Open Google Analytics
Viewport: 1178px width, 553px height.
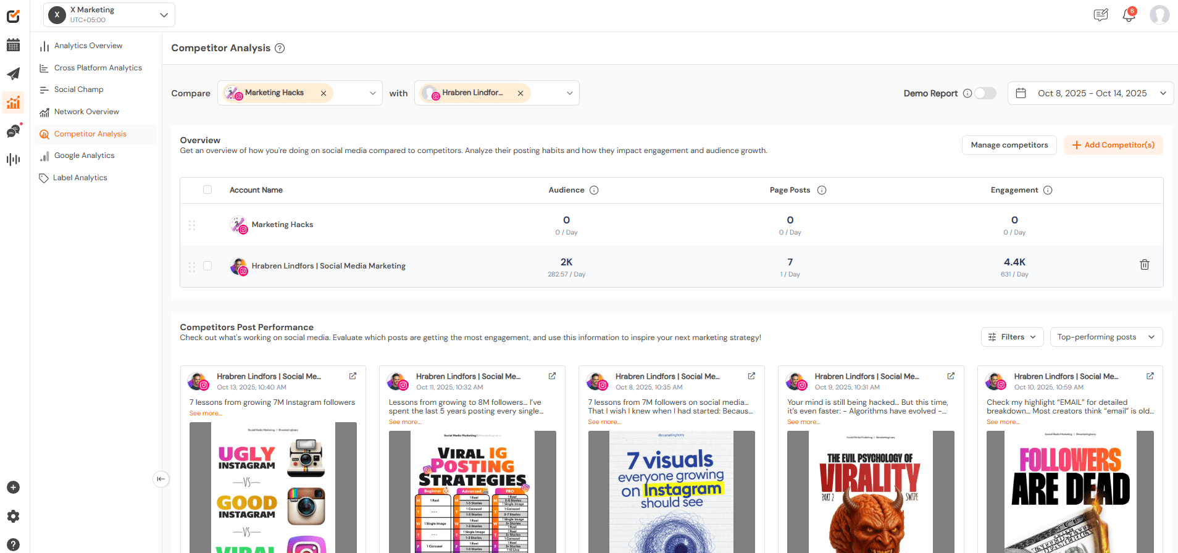point(85,156)
